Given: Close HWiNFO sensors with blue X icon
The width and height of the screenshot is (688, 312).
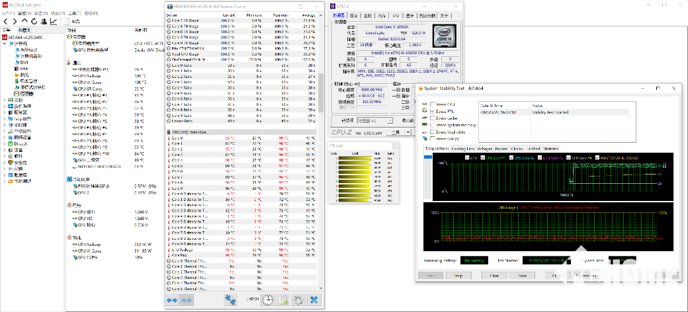Looking at the screenshot, I should pyautogui.click(x=314, y=299).
